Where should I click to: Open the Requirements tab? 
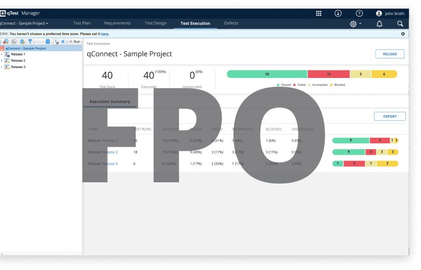pyautogui.click(x=118, y=23)
